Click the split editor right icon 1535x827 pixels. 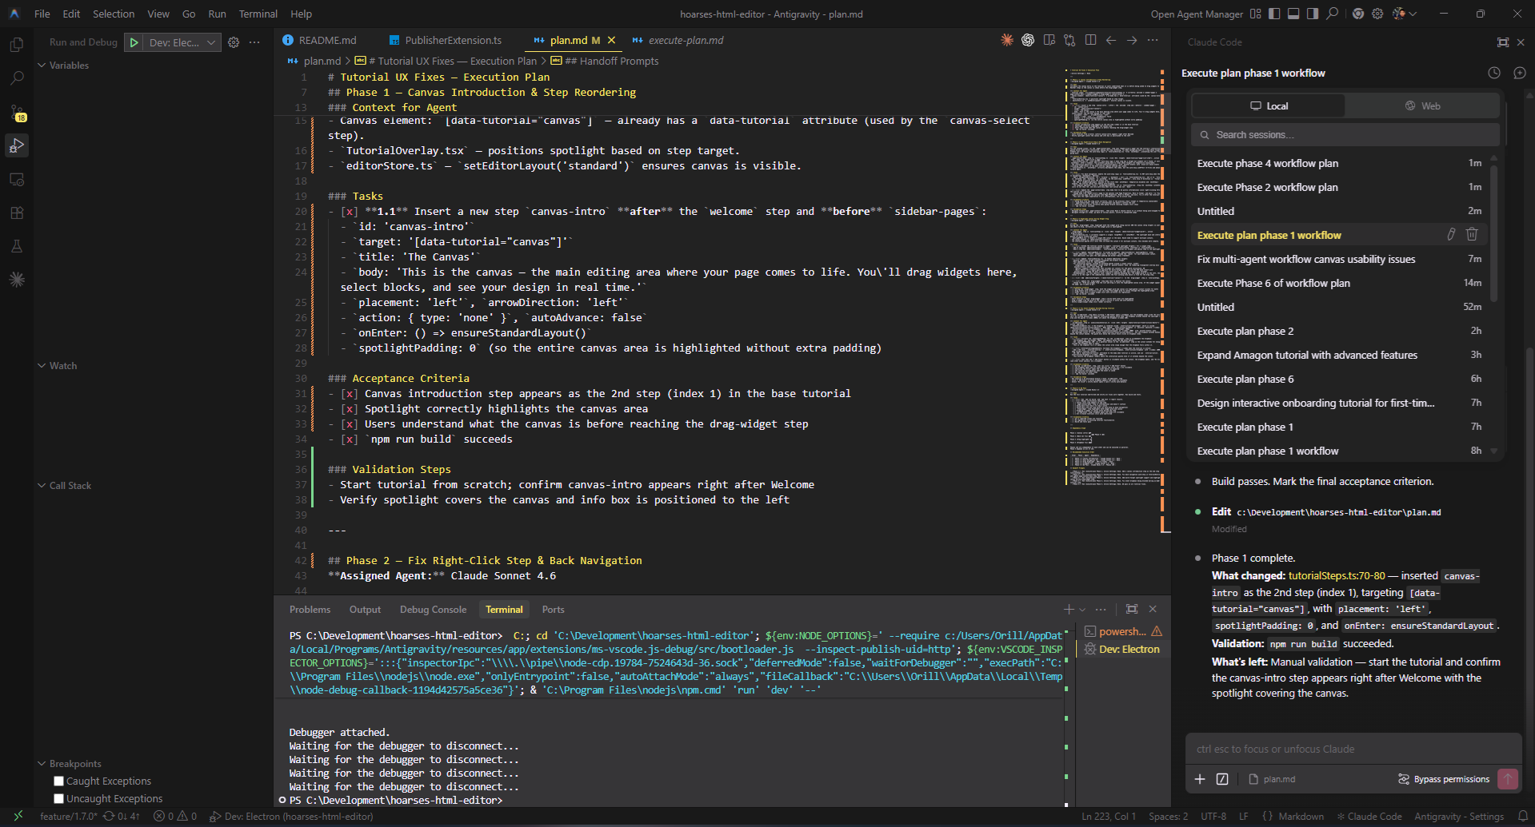tap(1090, 40)
